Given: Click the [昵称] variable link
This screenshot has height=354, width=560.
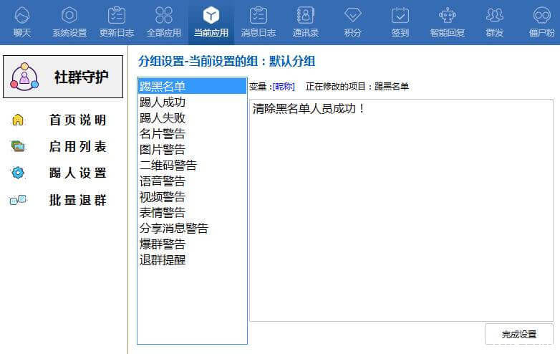Looking at the screenshot, I should tap(284, 87).
